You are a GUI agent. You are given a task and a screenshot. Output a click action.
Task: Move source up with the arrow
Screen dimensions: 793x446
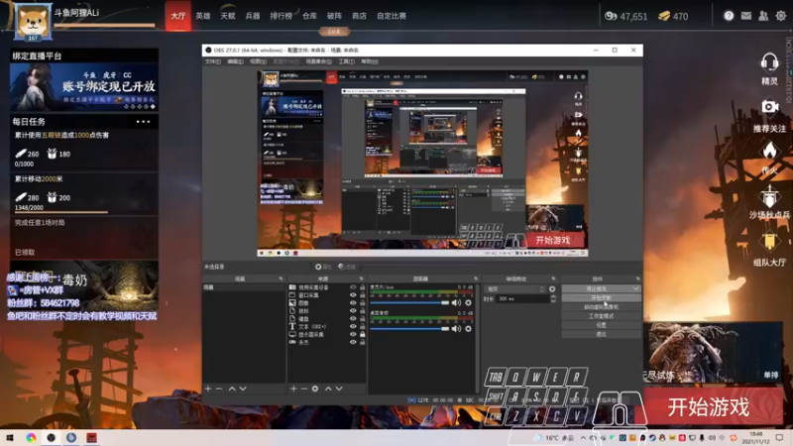click(x=328, y=389)
